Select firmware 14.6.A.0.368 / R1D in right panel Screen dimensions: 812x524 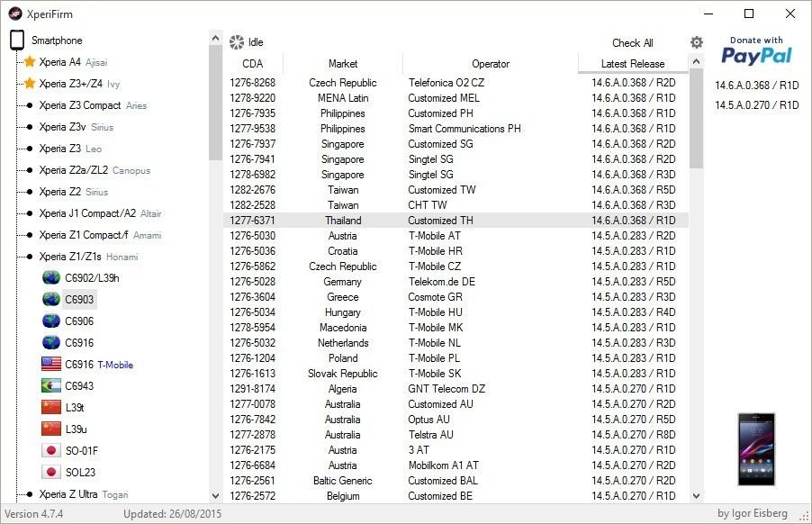[756, 86]
